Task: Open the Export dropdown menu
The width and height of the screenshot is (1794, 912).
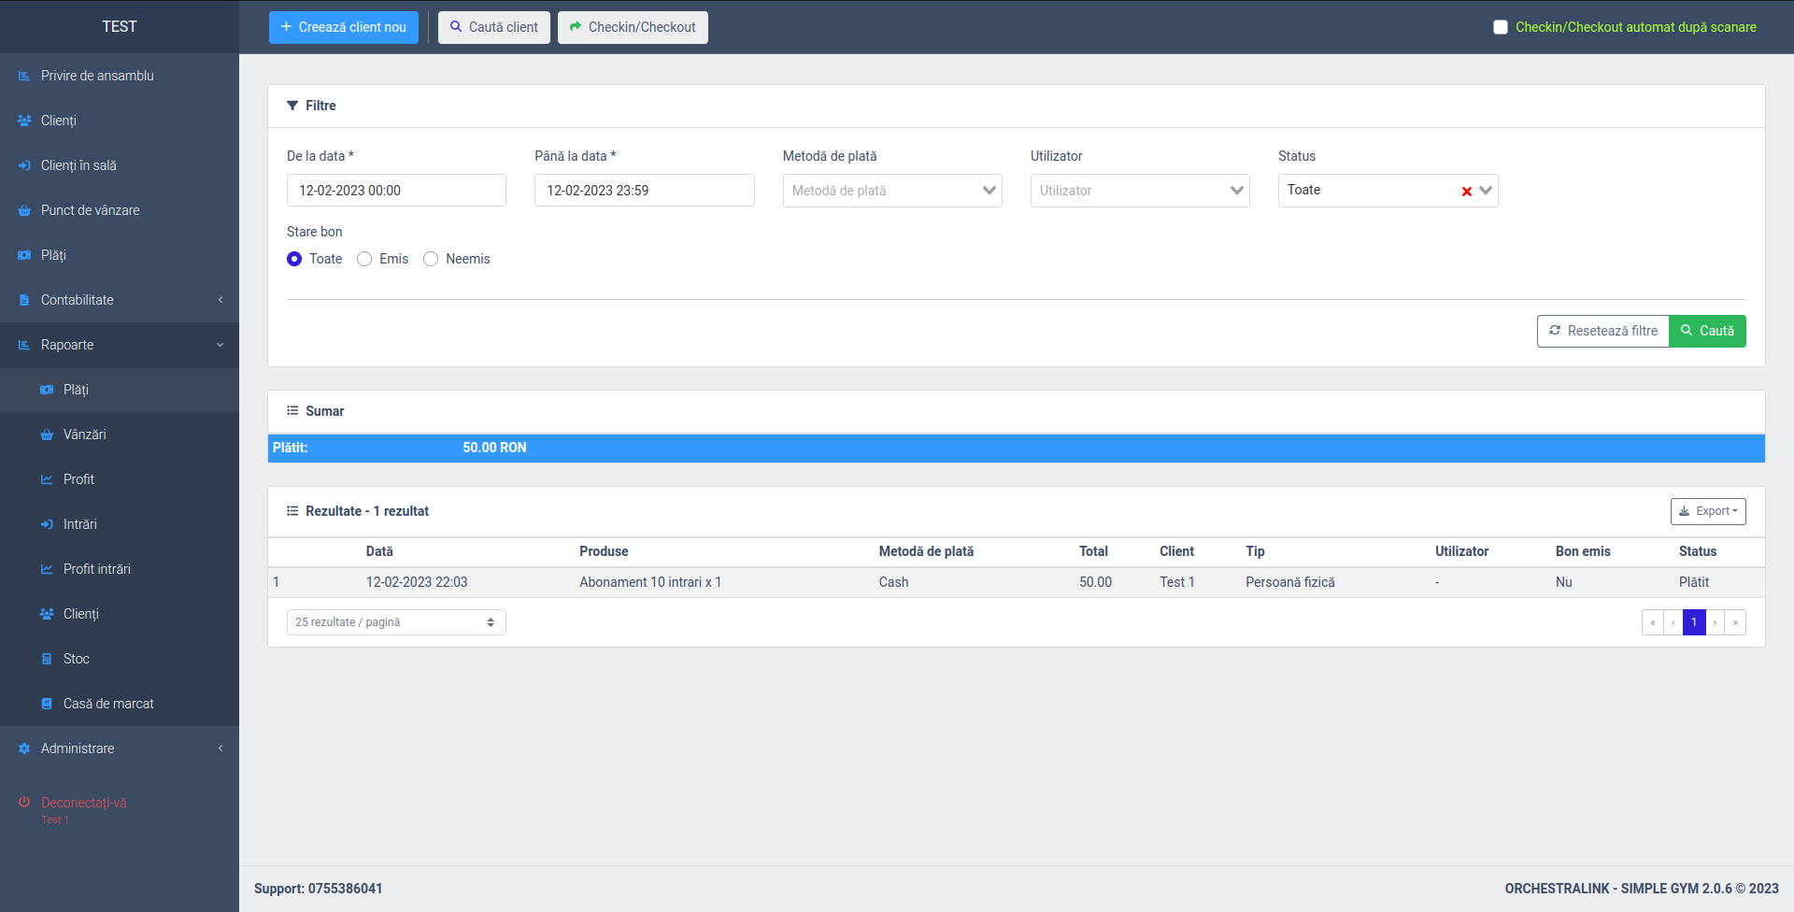Action: 1707,511
